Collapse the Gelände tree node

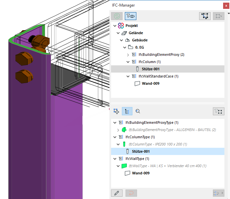coord(118,33)
